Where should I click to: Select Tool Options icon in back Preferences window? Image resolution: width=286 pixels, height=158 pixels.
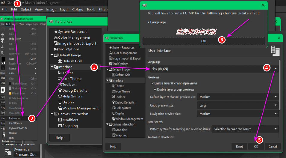56,49
